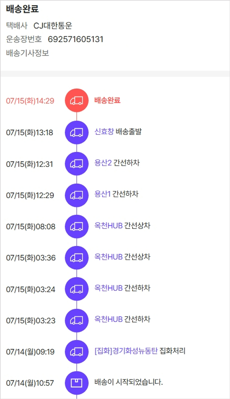
Task: Open the 용산1 location link
Action: 102,194
